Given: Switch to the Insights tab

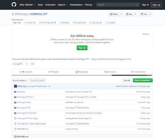Looking at the screenshot, I should point(110,23).
